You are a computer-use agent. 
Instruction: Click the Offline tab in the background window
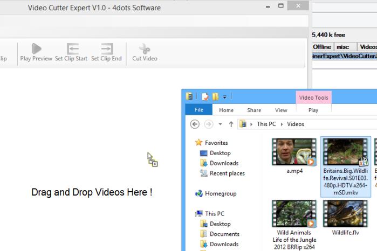pyautogui.click(x=321, y=47)
